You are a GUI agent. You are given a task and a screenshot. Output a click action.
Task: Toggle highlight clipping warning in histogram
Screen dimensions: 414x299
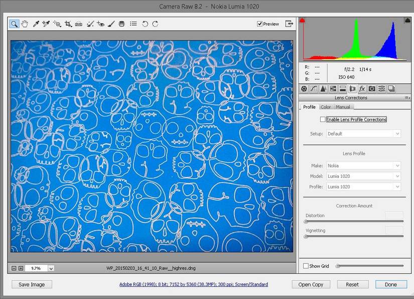coord(407,21)
